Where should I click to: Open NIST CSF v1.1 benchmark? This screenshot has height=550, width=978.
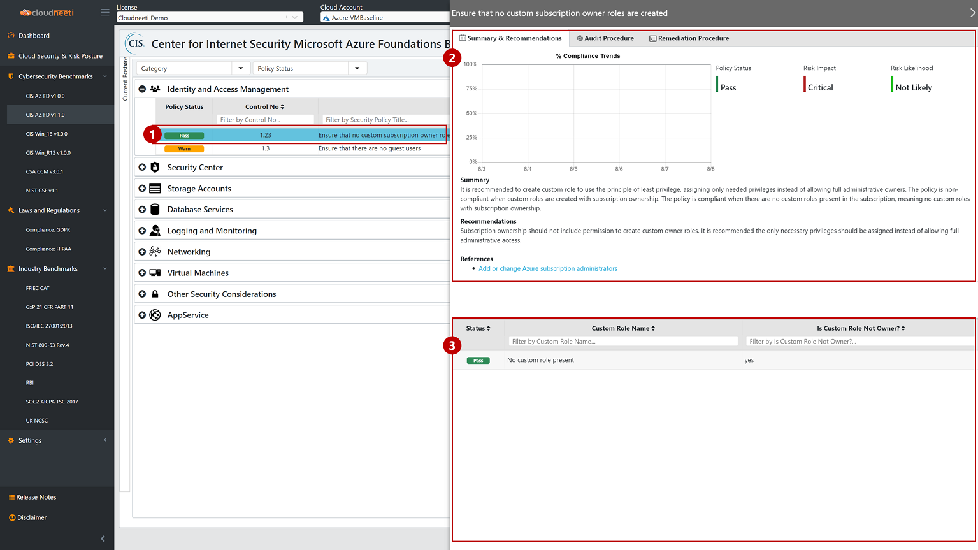pos(41,191)
